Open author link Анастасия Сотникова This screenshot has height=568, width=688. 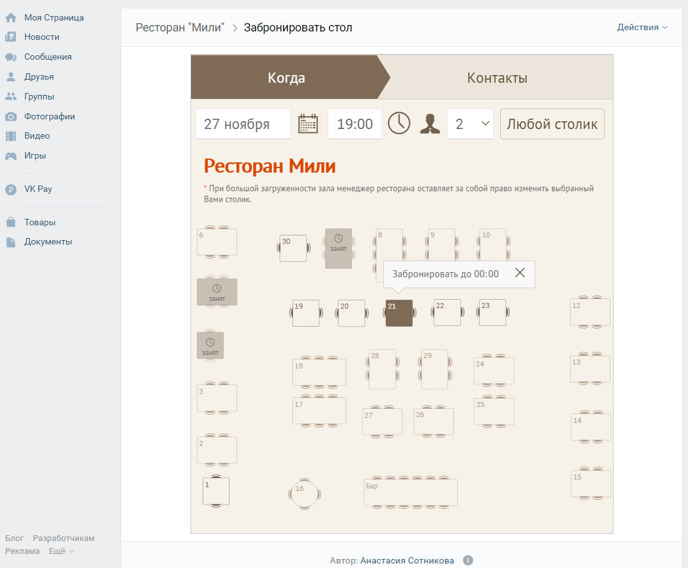click(x=407, y=560)
